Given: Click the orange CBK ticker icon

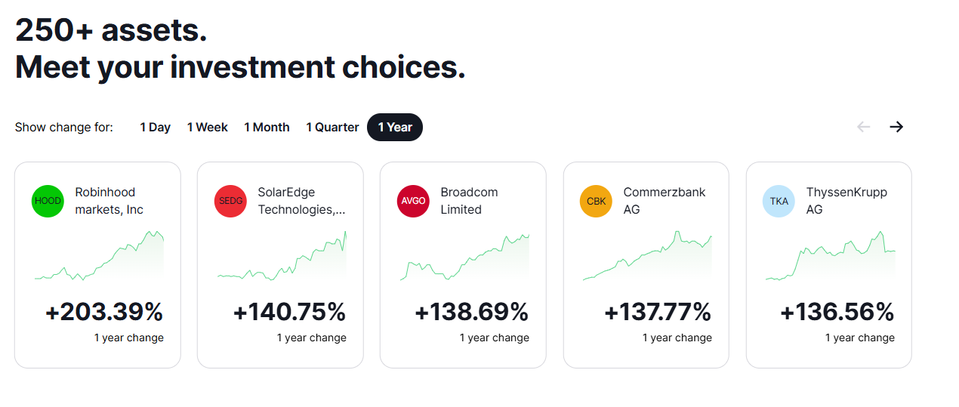Looking at the screenshot, I should coord(596,202).
